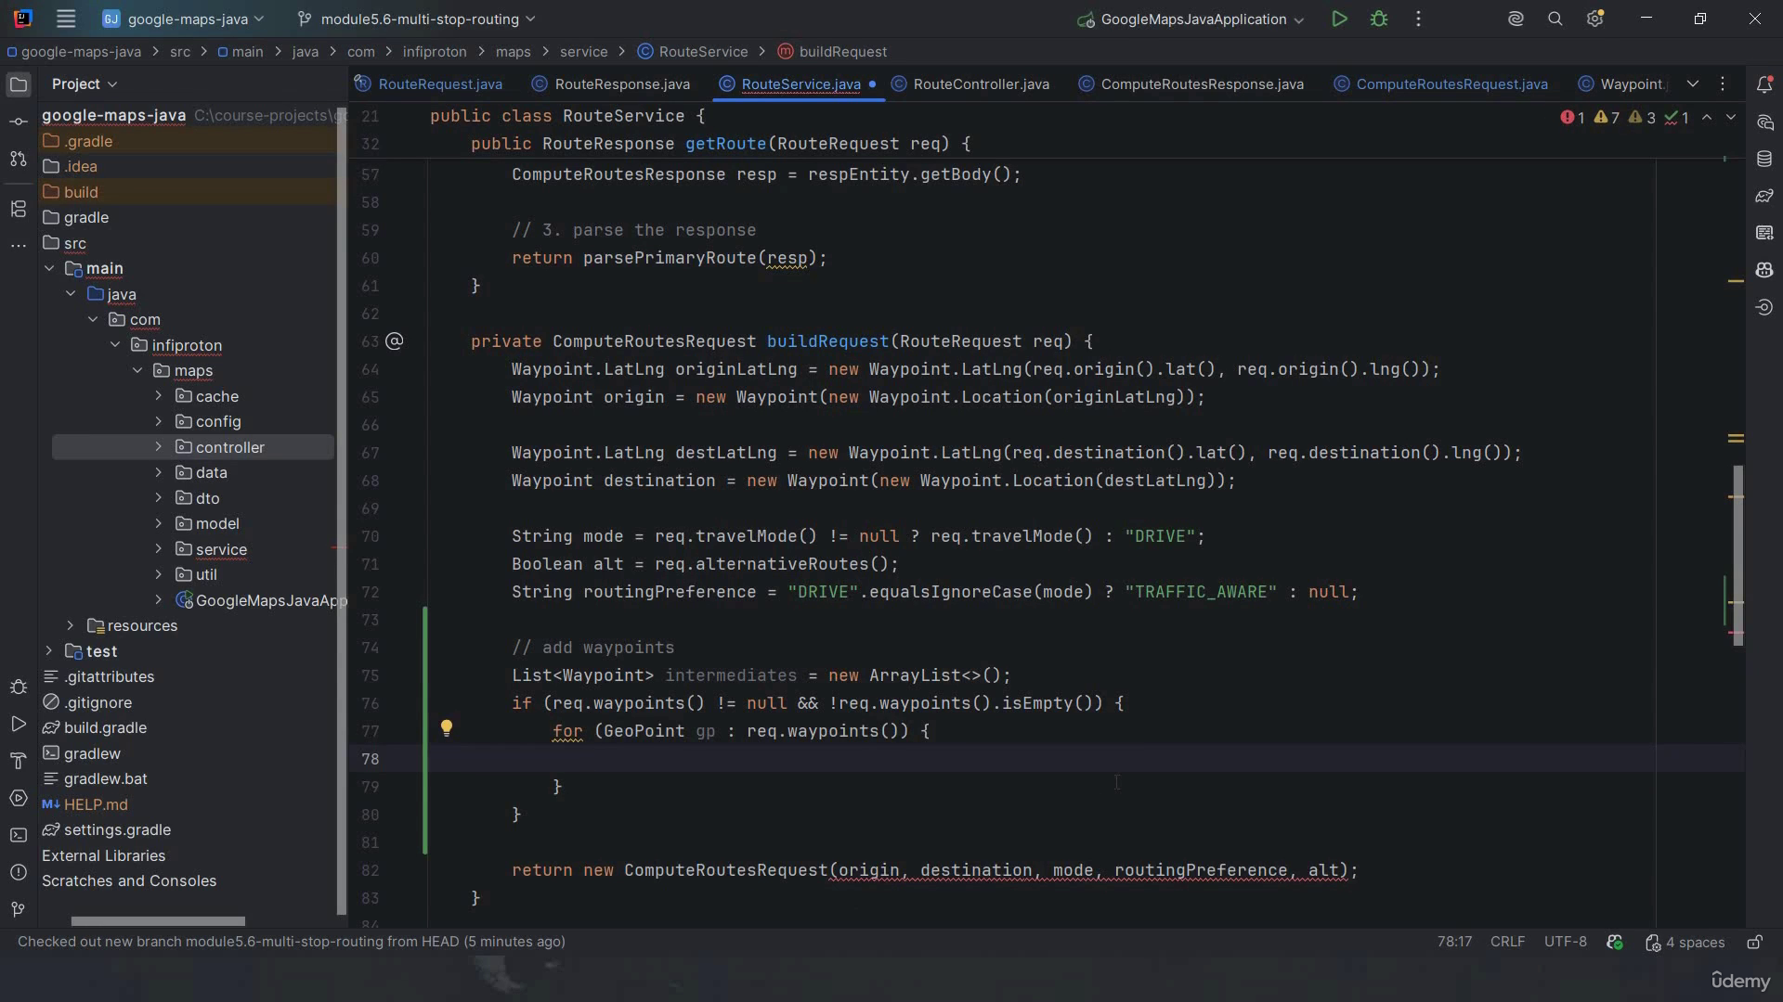The image size is (1783, 1002).
Task: Change CRLF line separator in status bar
Action: tap(1507, 942)
